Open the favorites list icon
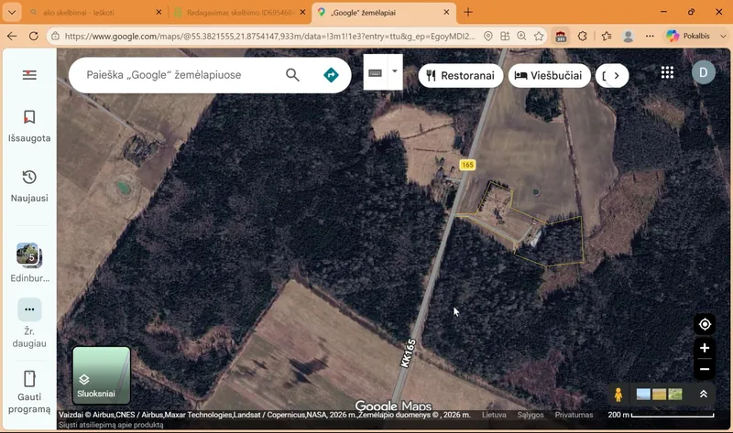 coord(607,36)
